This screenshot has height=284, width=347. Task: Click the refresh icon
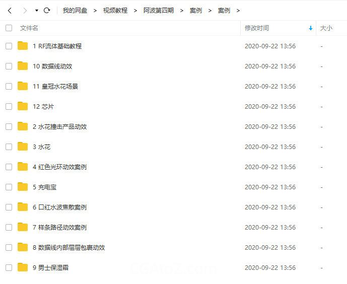tap(47, 10)
